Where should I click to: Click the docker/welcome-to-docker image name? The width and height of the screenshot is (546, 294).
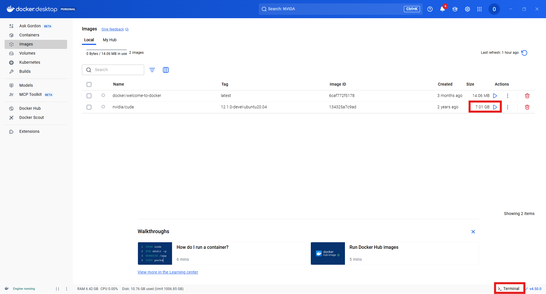(137, 96)
